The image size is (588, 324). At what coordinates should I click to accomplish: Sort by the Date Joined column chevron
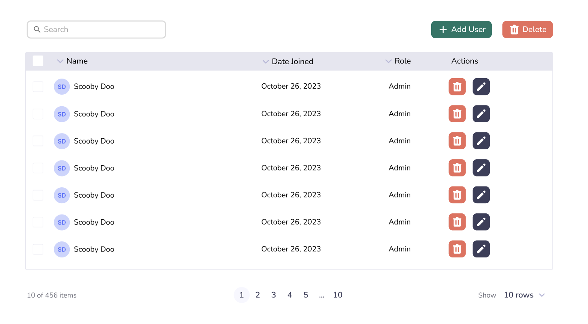[265, 62]
